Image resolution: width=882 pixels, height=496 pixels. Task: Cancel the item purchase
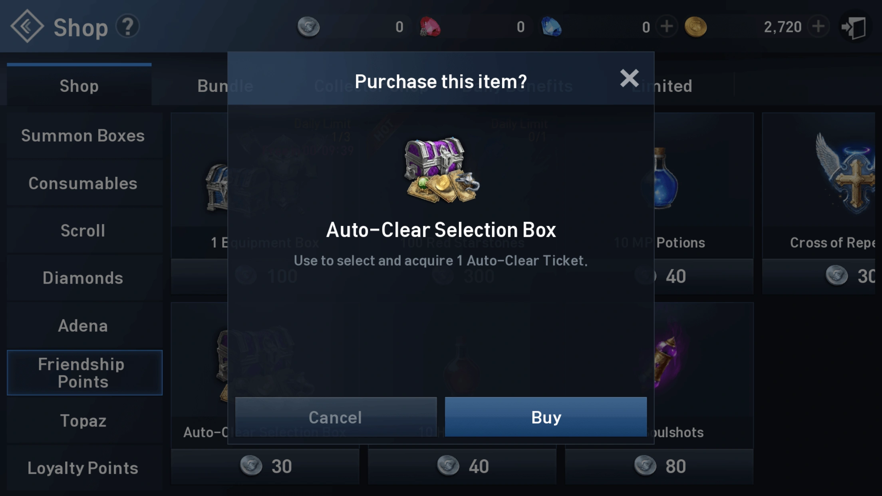(336, 417)
